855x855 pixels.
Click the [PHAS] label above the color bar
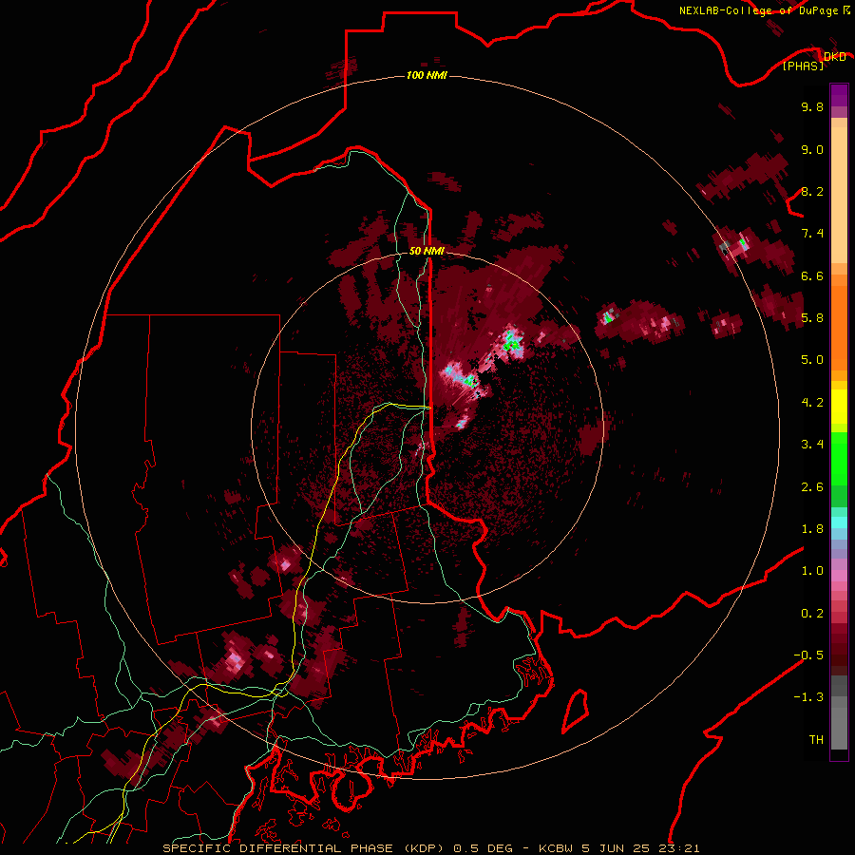(803, 66)
